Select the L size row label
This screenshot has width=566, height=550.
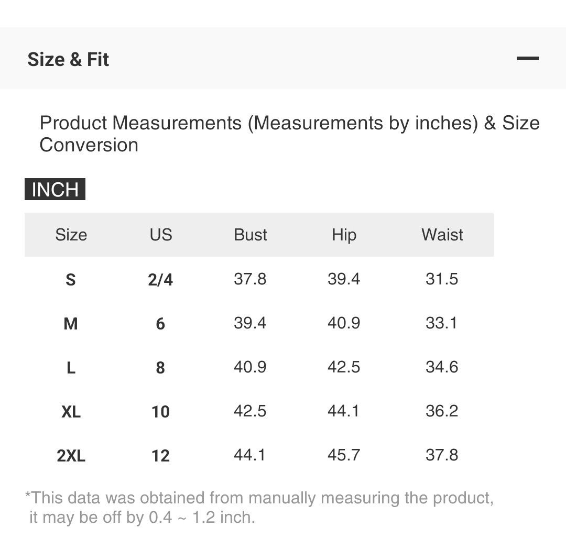tap(71, 368)
